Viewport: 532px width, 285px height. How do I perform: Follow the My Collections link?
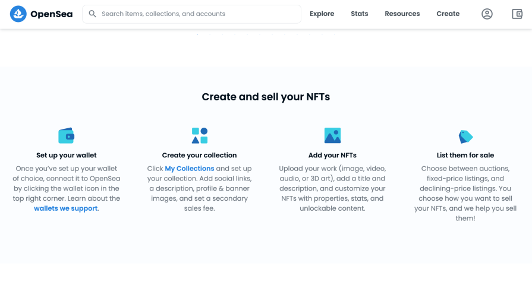click(190, 169)
